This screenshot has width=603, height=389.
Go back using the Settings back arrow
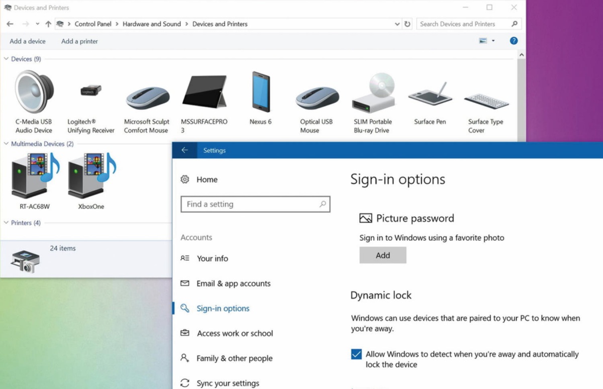185,150
